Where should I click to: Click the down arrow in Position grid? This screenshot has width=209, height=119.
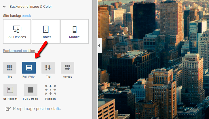pyautogui.click(x=50, y=94)
